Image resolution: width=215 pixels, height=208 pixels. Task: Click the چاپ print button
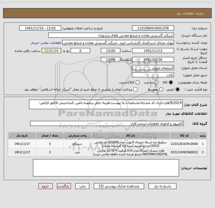click(x=82, y=186)
